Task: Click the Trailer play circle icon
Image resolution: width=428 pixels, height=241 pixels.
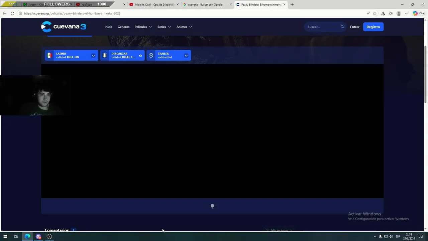Action: (x=151, y=56)
